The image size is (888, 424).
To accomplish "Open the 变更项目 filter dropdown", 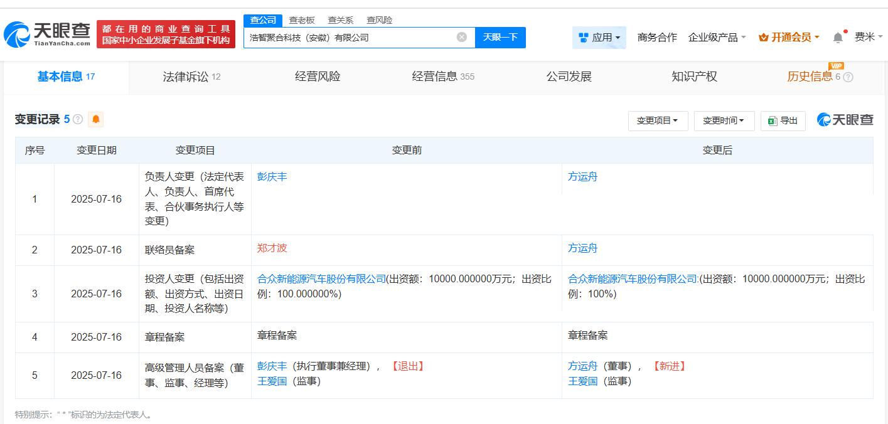I will click(658, 121).
